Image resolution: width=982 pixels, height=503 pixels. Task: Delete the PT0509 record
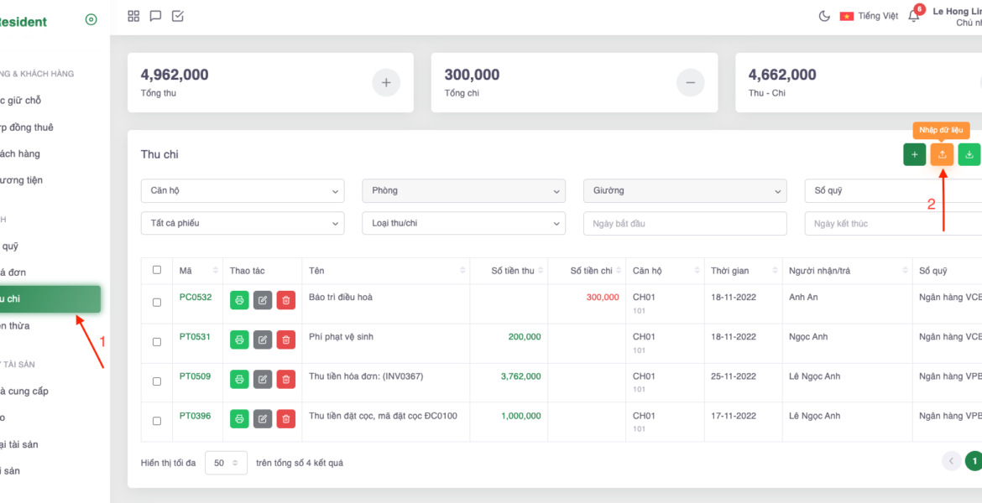286,379
